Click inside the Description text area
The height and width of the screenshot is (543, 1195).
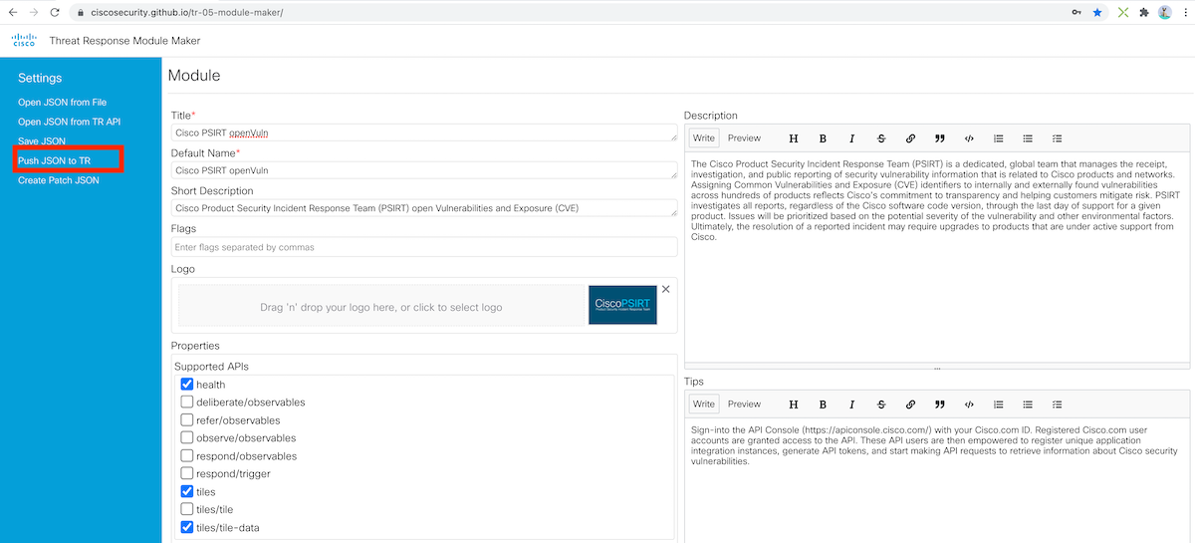pyautogui.click(x=937, y=257)
